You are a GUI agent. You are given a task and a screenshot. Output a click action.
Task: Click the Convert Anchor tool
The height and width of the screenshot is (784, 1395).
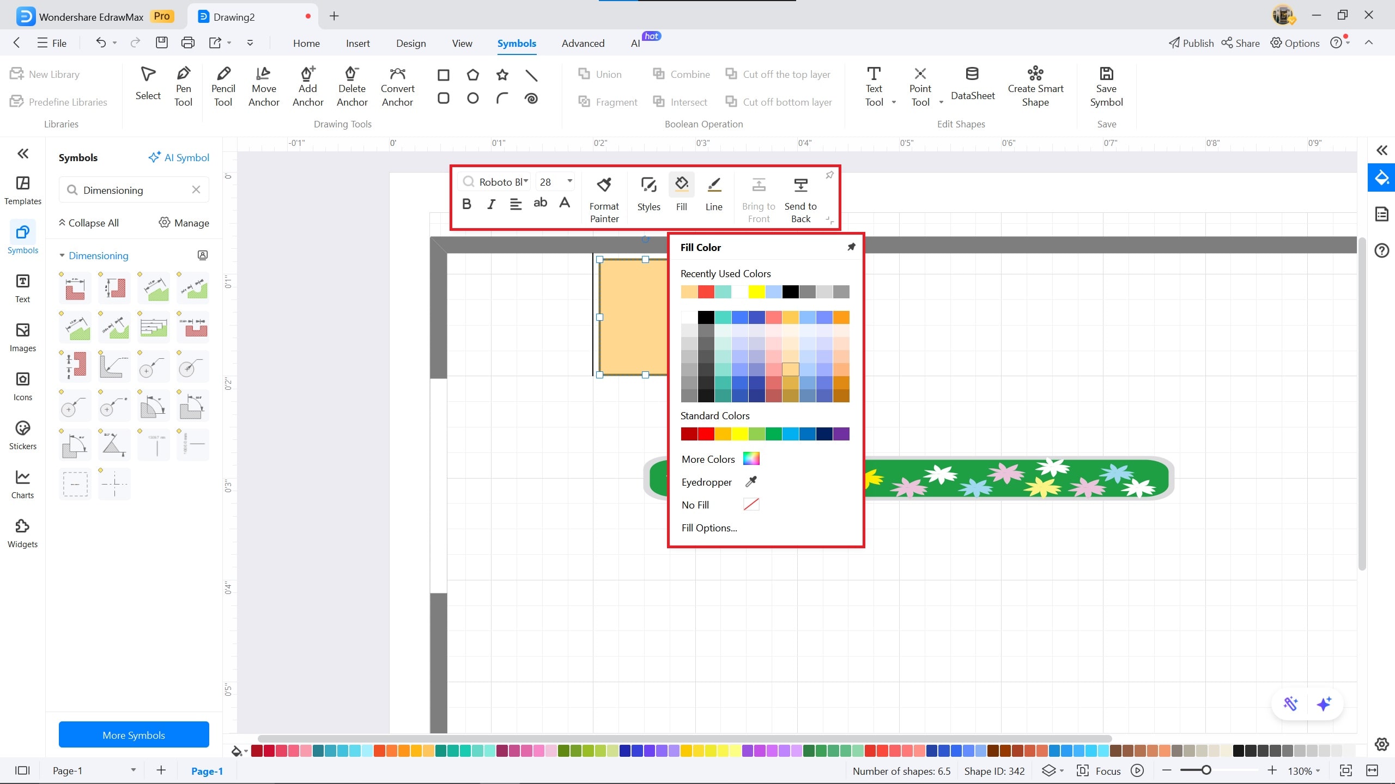pyautogui.click(x=397, y=87)
